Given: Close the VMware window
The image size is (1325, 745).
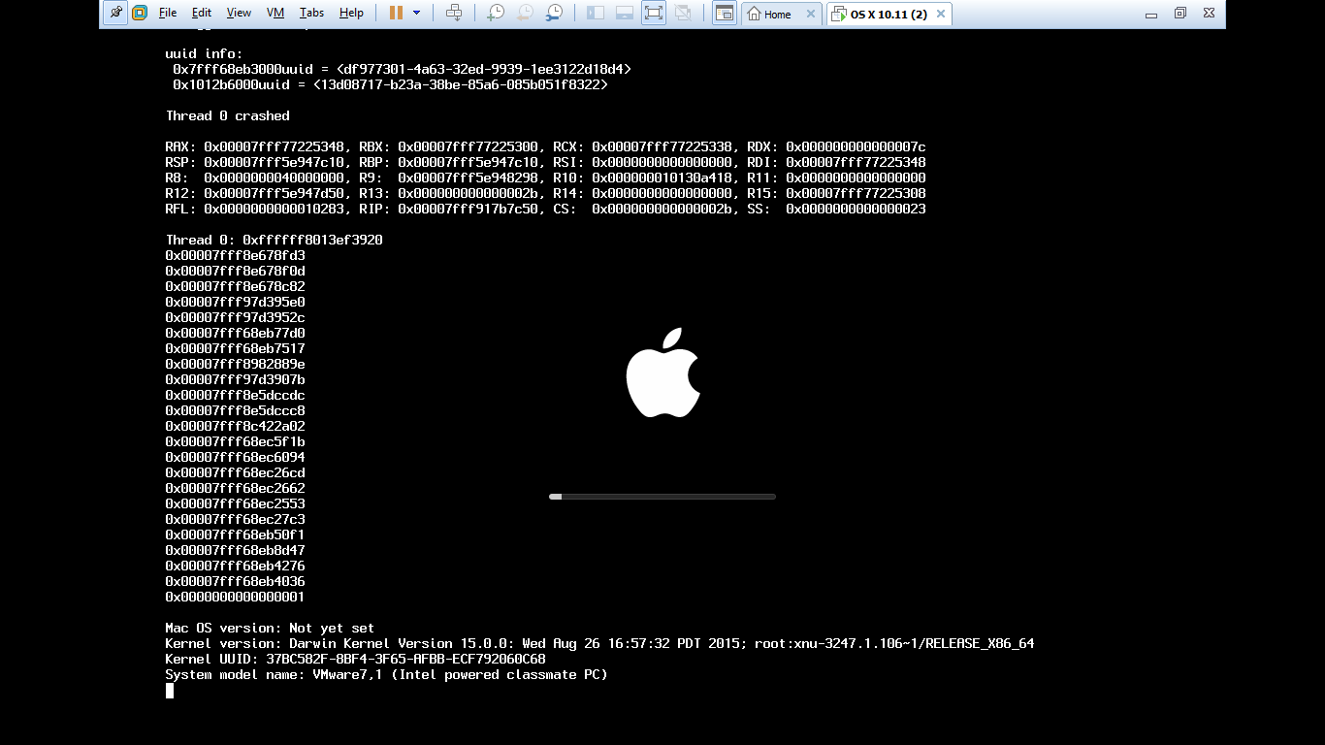Looking at the screenshot, I should 1209,14.
